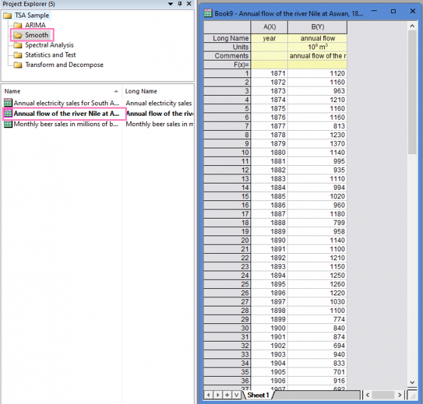
Task: Click the worksheet vertical scrollbar thumb
Action: (x=412, y=91)
